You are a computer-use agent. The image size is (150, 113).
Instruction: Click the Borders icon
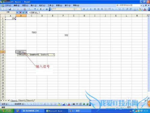point(135,9)
